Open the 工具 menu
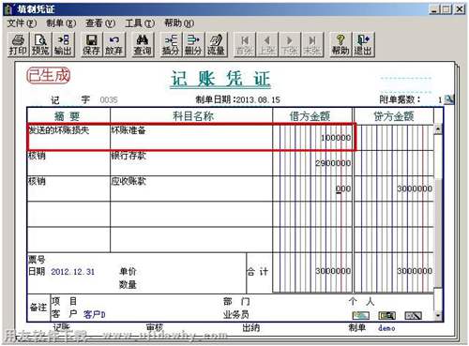469x346 pixels. point(140,23)
